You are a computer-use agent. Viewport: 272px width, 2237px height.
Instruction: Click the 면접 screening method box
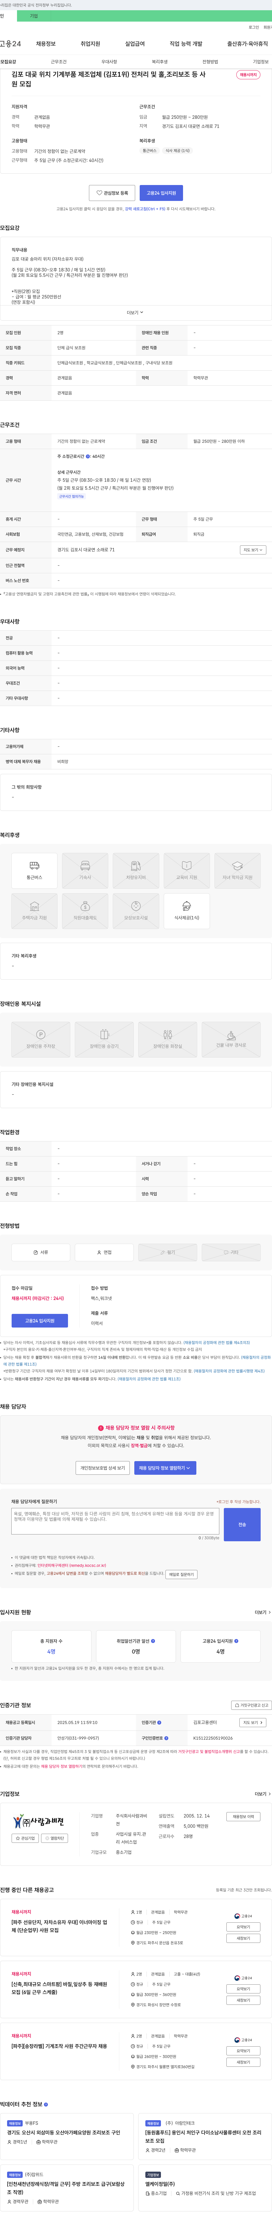pos(104,1252)
